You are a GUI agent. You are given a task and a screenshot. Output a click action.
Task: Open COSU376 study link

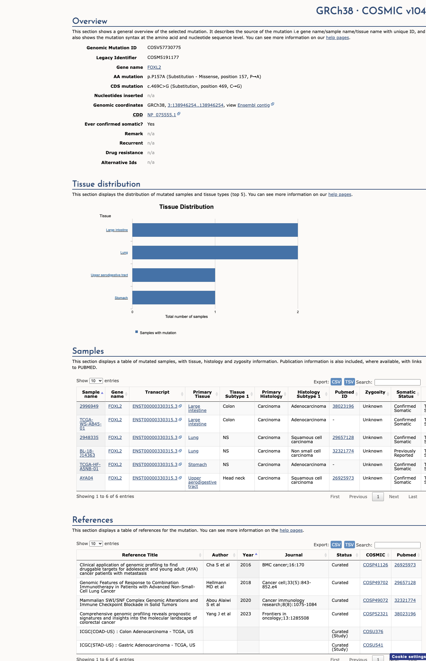click(x=373, y=632)
